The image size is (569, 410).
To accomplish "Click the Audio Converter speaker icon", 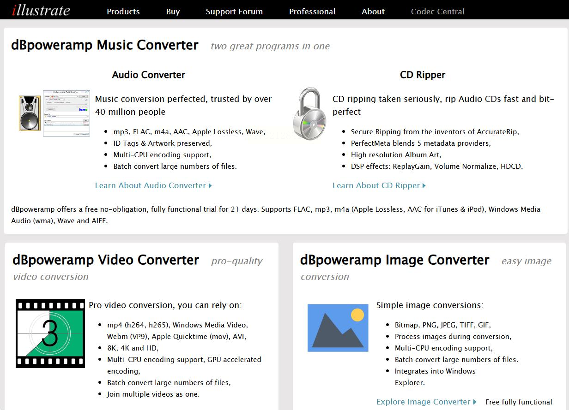I will point(30,113).
